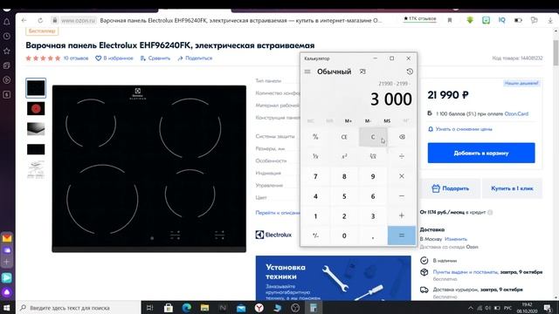559x314 pixels.
Task: Open the calculator navigation hamburger menu
Action: pyautogui.click(x=307, y=72)
